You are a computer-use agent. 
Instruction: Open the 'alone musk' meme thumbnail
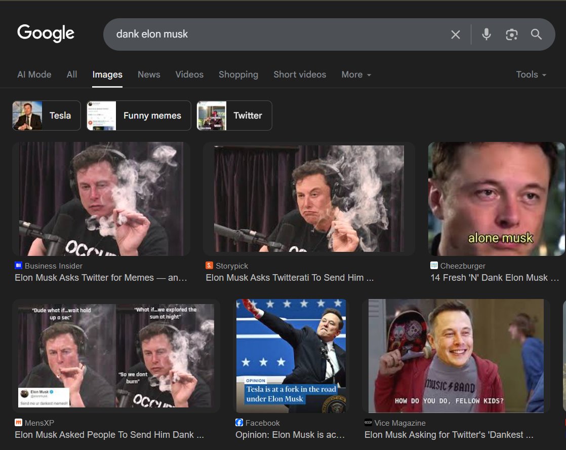point(496,199)
